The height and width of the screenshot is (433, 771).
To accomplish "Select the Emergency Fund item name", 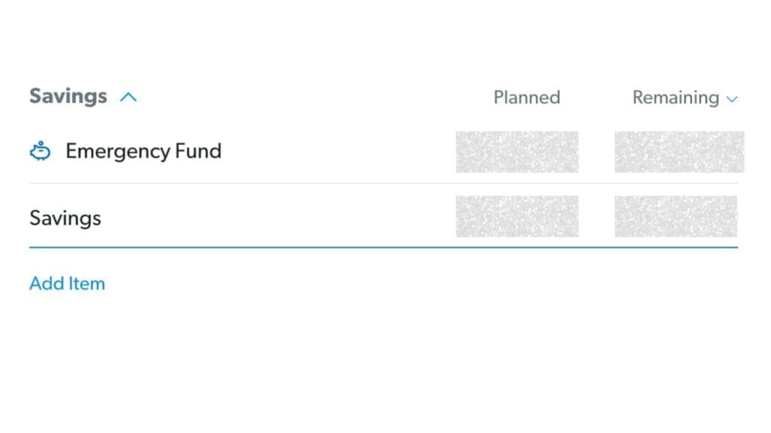I will click(x=143, y=151).
